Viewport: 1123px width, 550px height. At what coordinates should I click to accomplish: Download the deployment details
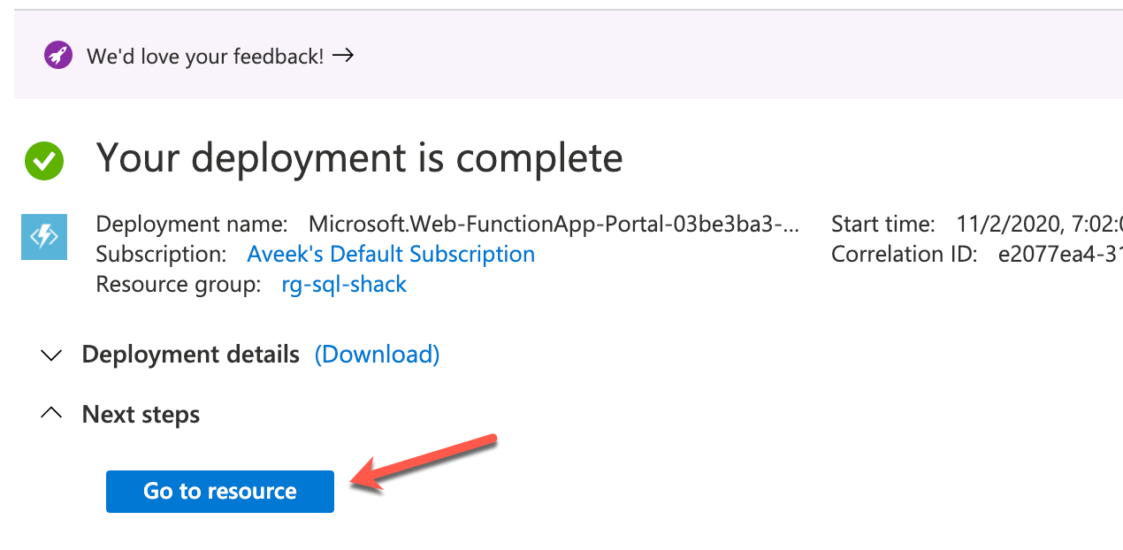378,355
